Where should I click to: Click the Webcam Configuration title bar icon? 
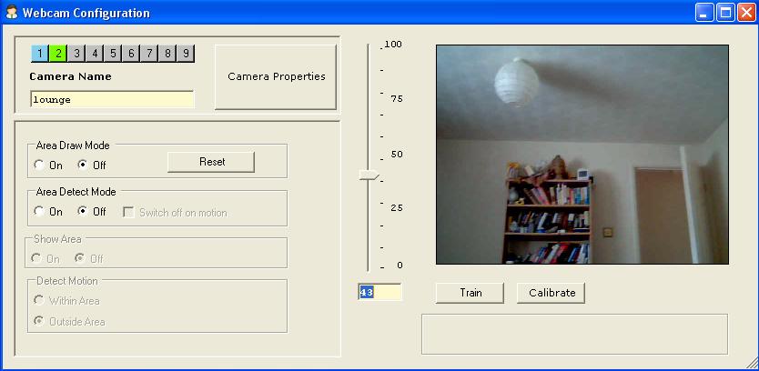point(12,13)
